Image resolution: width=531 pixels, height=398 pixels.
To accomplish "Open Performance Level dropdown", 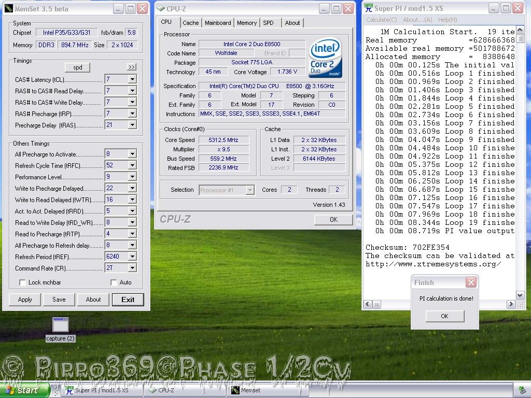I will (132, 177).
